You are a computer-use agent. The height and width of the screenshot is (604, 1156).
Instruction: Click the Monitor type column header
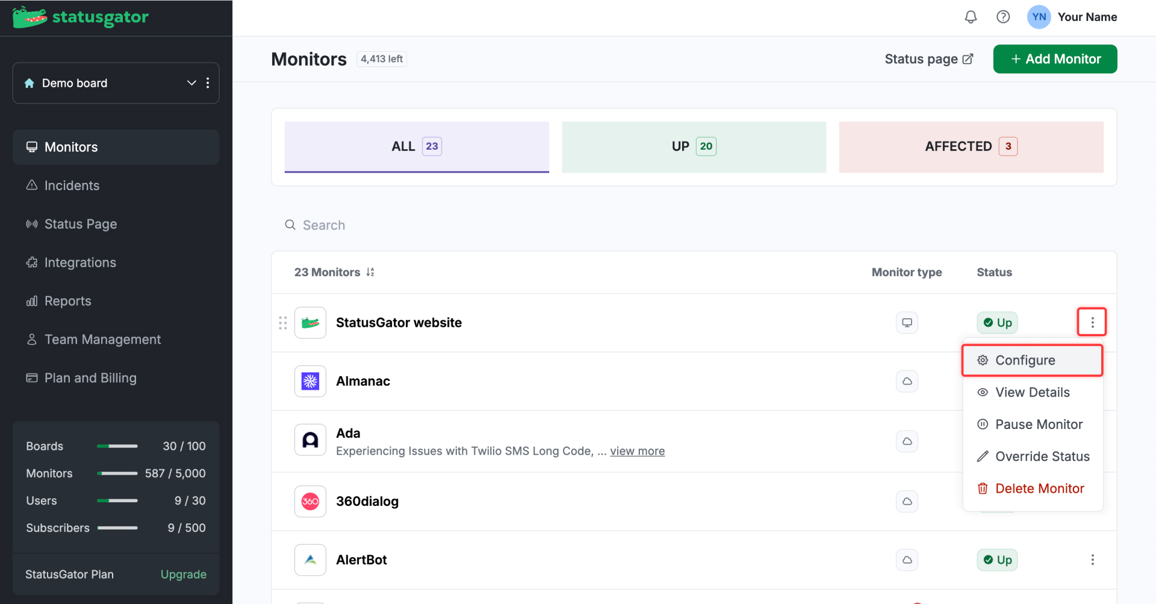tap(907, 273)
